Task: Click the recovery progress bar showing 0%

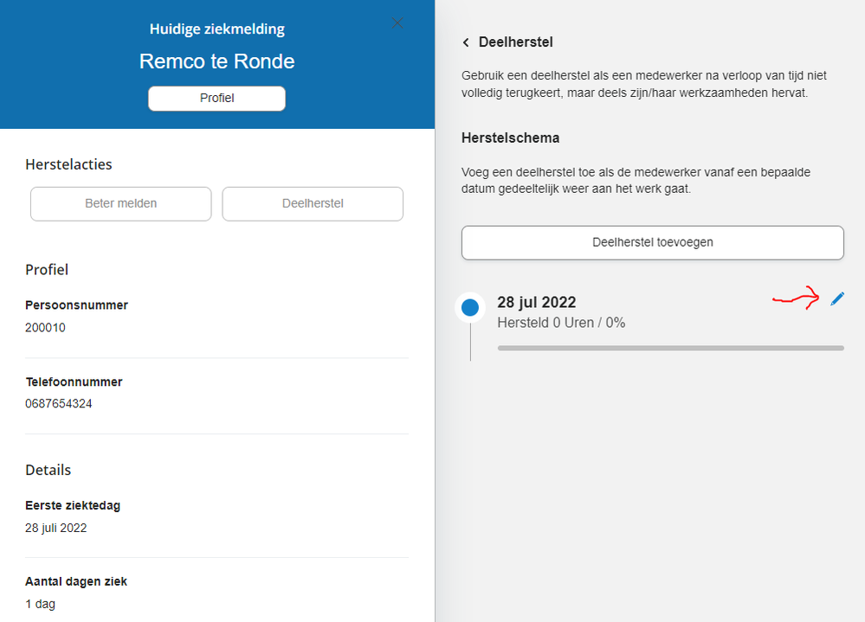Action: 669,347
